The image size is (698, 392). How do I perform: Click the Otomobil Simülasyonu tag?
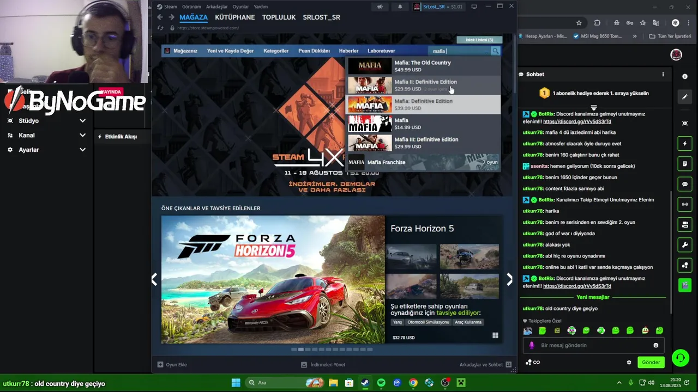428,322
